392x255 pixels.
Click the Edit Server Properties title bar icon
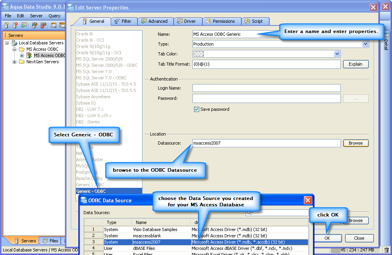click(70, 7)
